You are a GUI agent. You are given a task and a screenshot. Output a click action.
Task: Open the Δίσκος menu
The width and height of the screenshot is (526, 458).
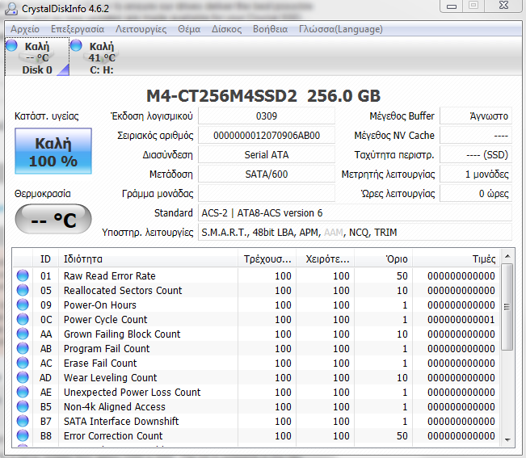point(226,29)
